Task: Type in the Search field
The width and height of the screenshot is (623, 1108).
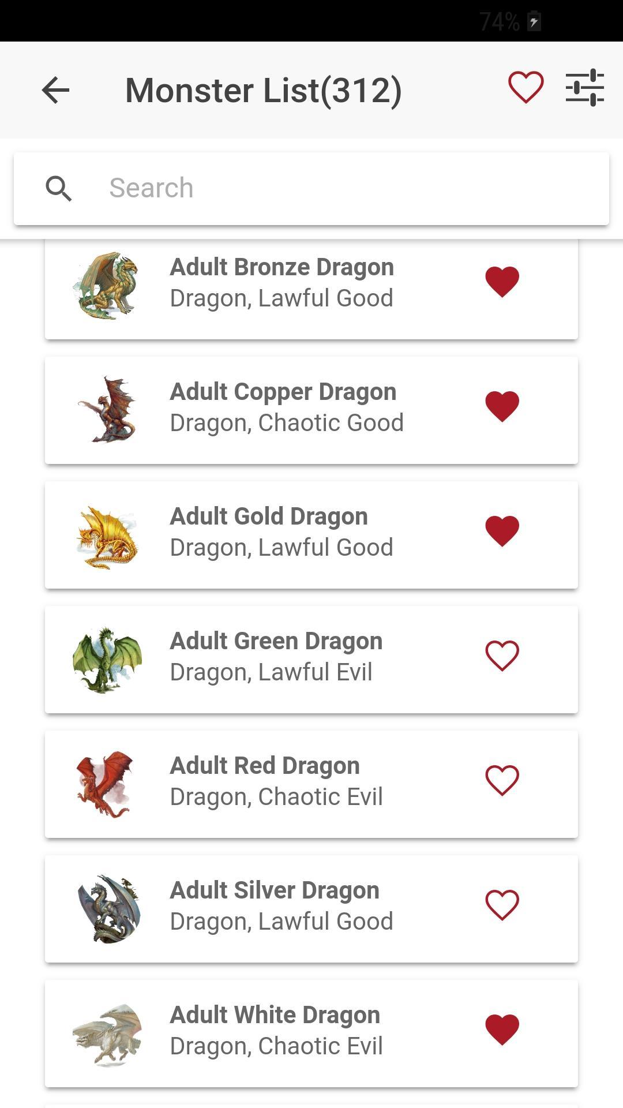Action: pos(346,188)
